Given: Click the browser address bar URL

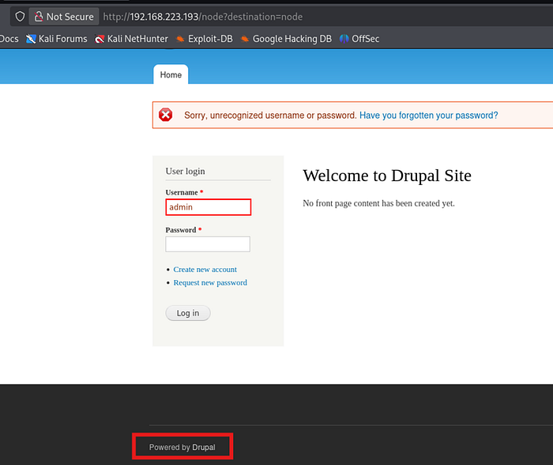Looking at the screenshot, I should (203, 17).
